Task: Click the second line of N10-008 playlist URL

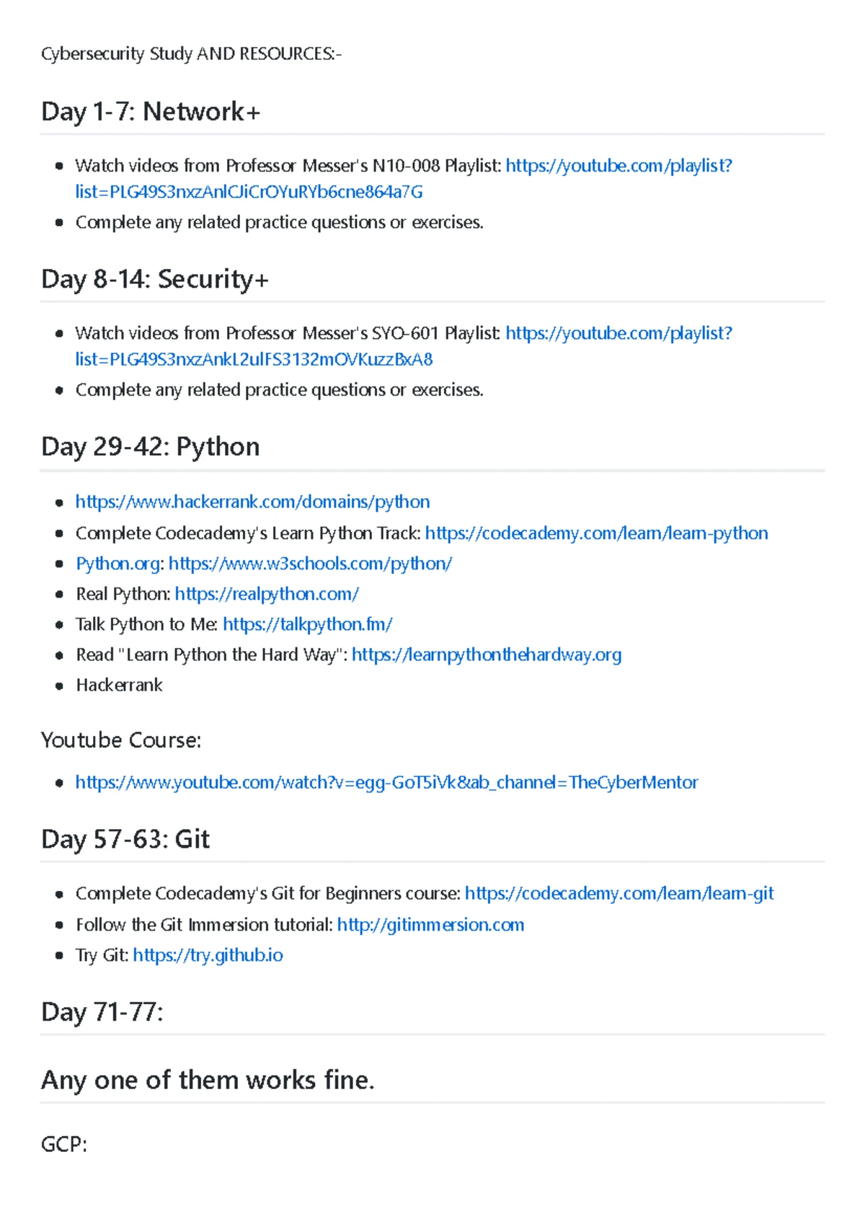Action: pos(249,192)
